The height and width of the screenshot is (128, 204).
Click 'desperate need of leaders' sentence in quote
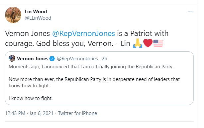click(94, 82)
